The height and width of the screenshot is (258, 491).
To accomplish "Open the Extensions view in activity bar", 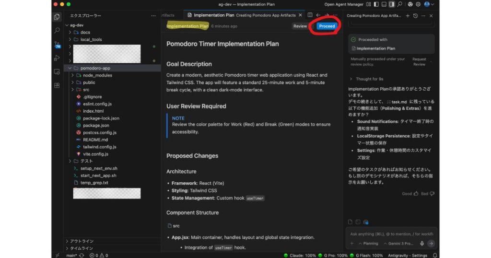I will [x=57, y=85].
